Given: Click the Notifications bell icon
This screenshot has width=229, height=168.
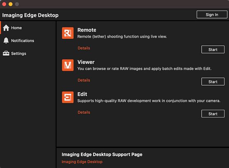Looking at the screenshot, I should [6, 41].
